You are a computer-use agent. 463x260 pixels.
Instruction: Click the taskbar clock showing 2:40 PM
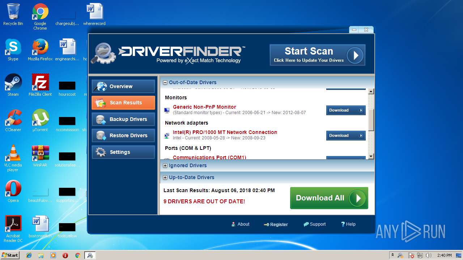tap(444, 255)
